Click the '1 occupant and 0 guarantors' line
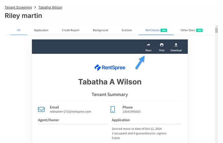The height and width of the screenshot is (143, 223). (139, 133)
